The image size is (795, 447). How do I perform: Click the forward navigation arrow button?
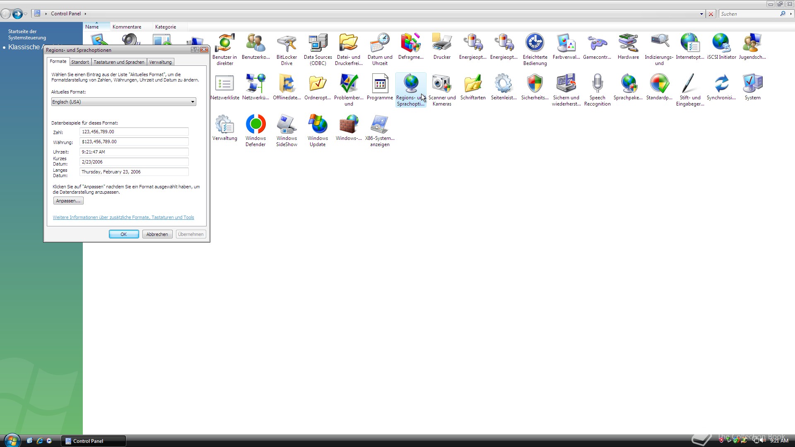coord(17,14)
